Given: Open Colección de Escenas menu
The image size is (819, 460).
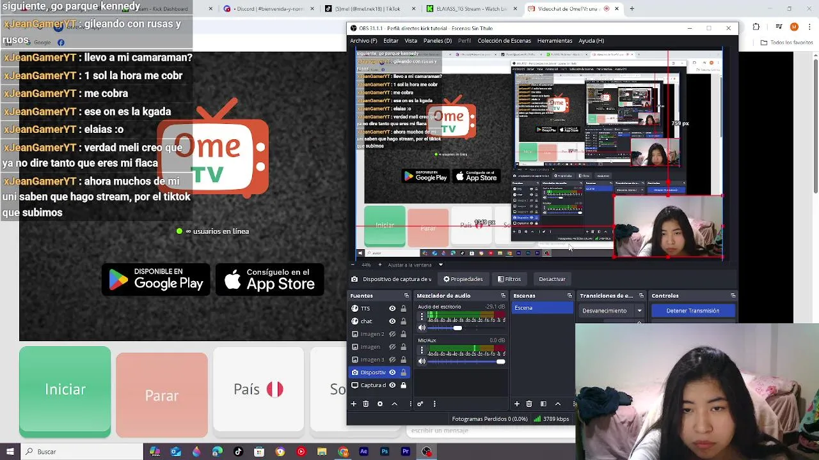Looking at the screenshot, I should click(504, 41).
